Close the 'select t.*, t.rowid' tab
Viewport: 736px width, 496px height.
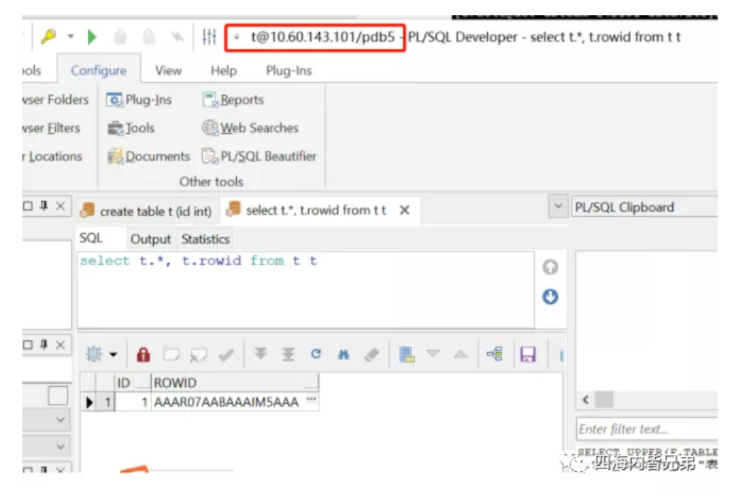[405, 210]
